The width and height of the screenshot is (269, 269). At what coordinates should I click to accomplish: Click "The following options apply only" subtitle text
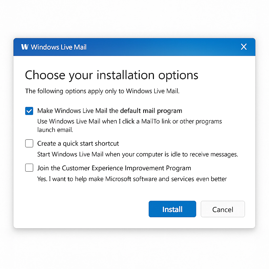coord(102,91)
